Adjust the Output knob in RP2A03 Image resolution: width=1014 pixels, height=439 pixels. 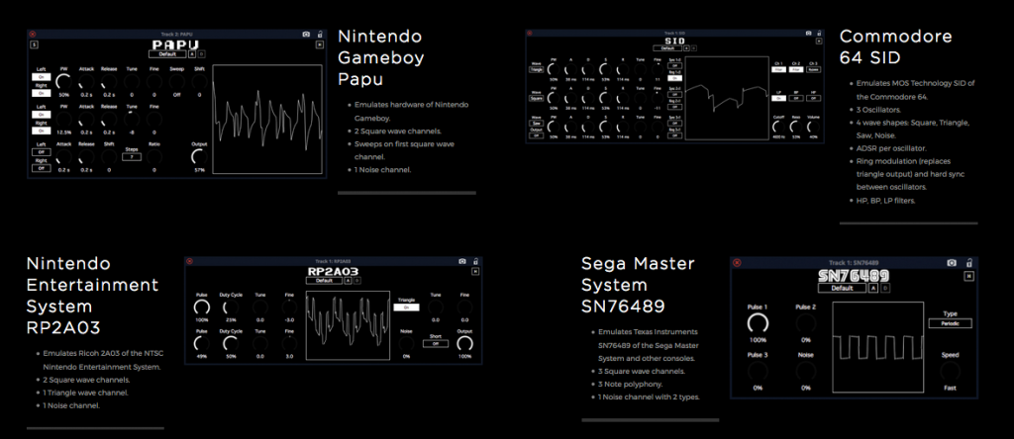pos(464,343)
